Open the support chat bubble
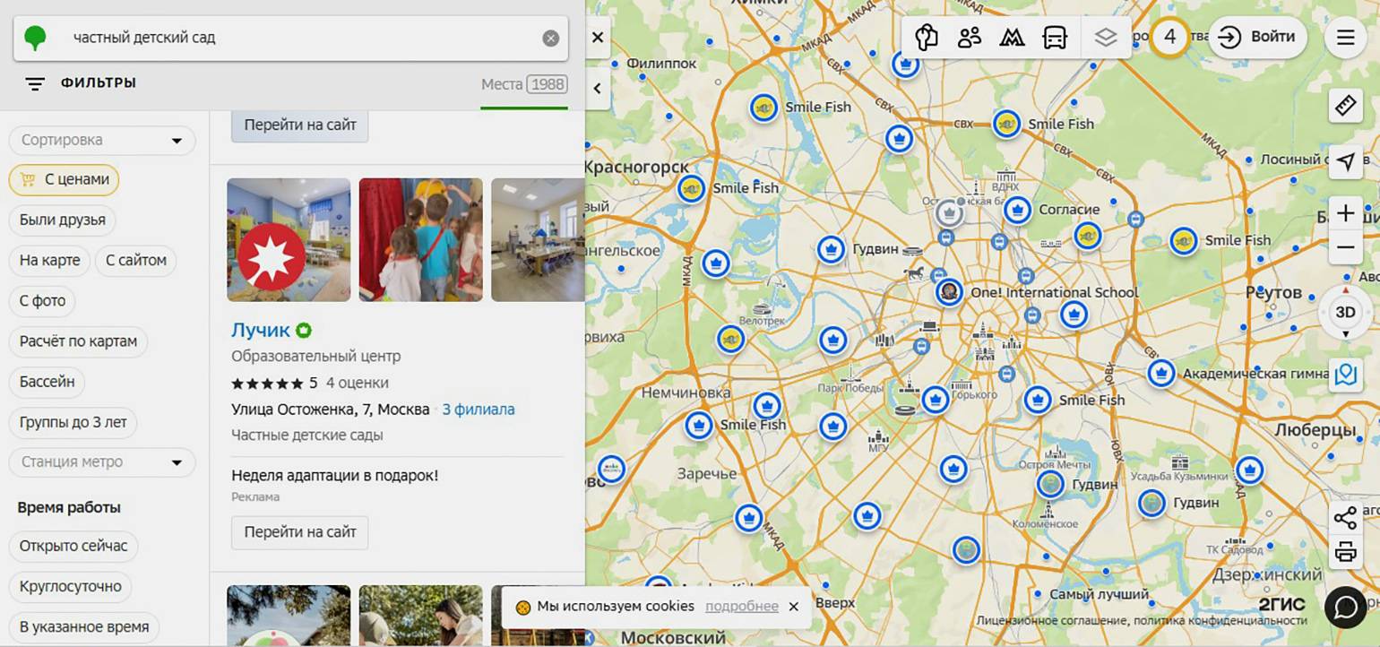The height and width of the screenshot is (647, 1380). pyautogui.click(x=1345, y=607)
